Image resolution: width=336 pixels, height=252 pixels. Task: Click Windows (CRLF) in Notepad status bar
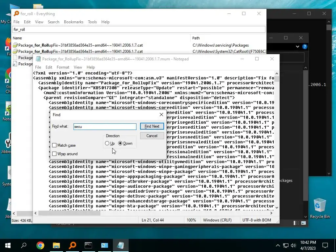[217, 220]
